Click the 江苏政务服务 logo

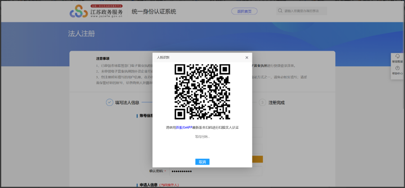click(96, 11)
